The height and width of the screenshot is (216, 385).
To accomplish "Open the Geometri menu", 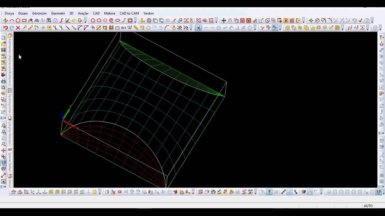I will click(x=58, y=13).
